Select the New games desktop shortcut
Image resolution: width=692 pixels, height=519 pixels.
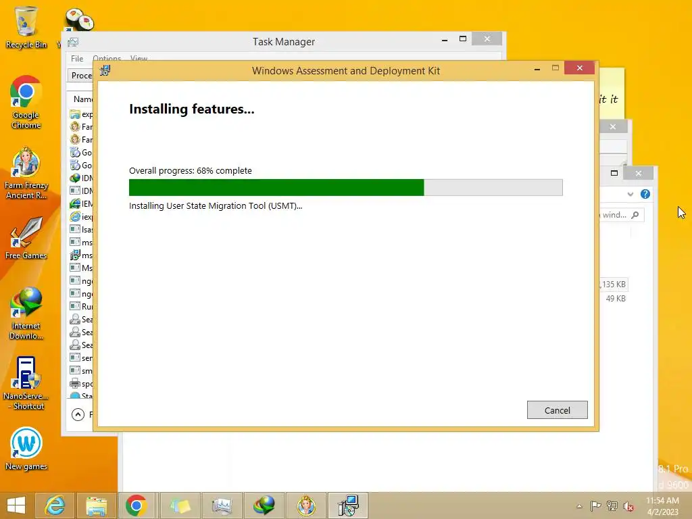coord(26,449)
